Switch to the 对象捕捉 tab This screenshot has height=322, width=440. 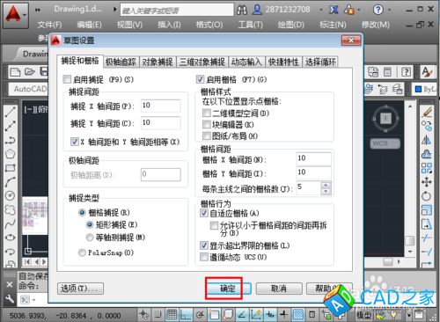pos(158,62)
